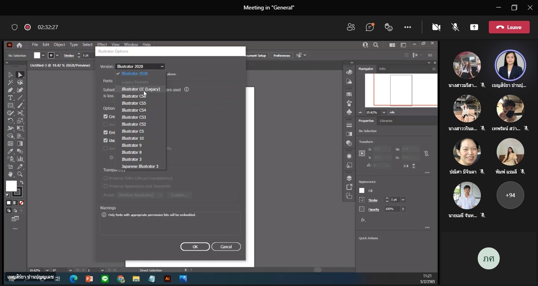Click OK in Illustrator Options
The image size is (538, 286).
tap(195, 247)
